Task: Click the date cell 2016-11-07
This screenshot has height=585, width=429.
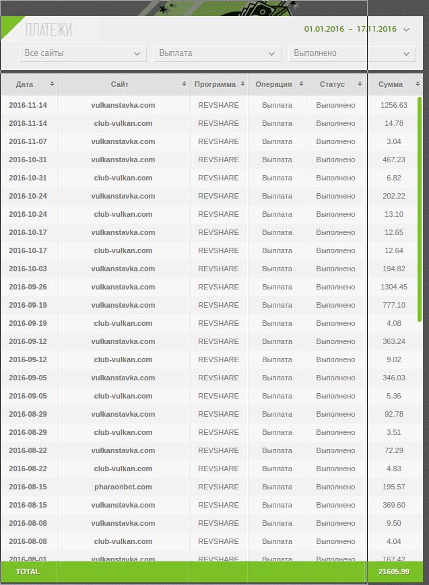Action: point(28,142)
